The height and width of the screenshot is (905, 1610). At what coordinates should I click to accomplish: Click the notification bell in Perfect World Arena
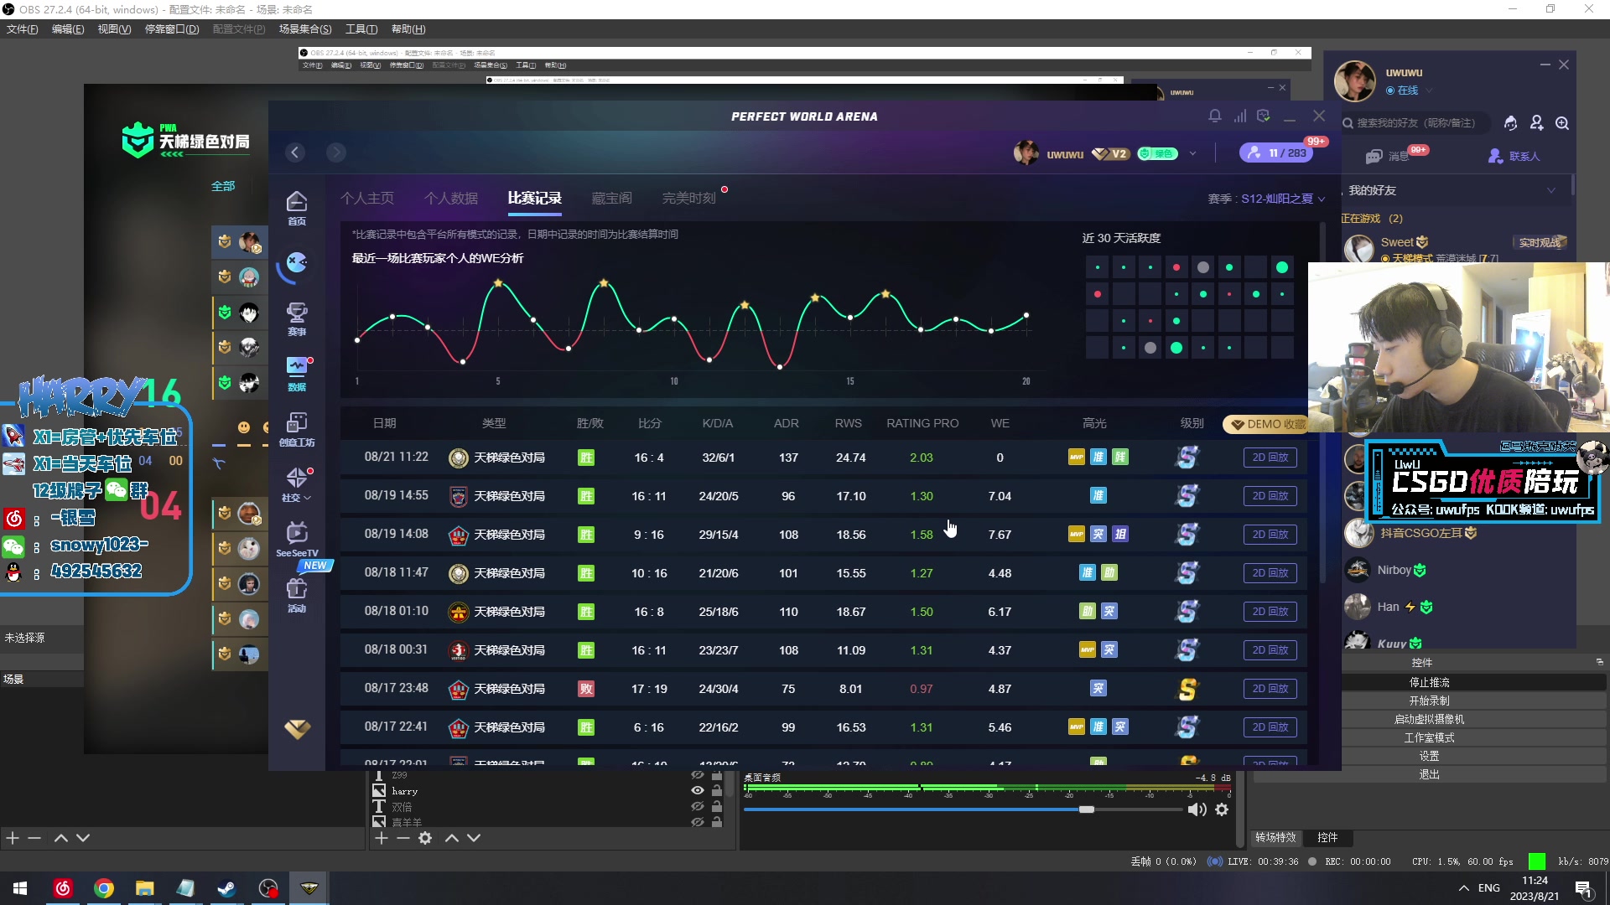pyautogui.click(x=1215, y=116)
